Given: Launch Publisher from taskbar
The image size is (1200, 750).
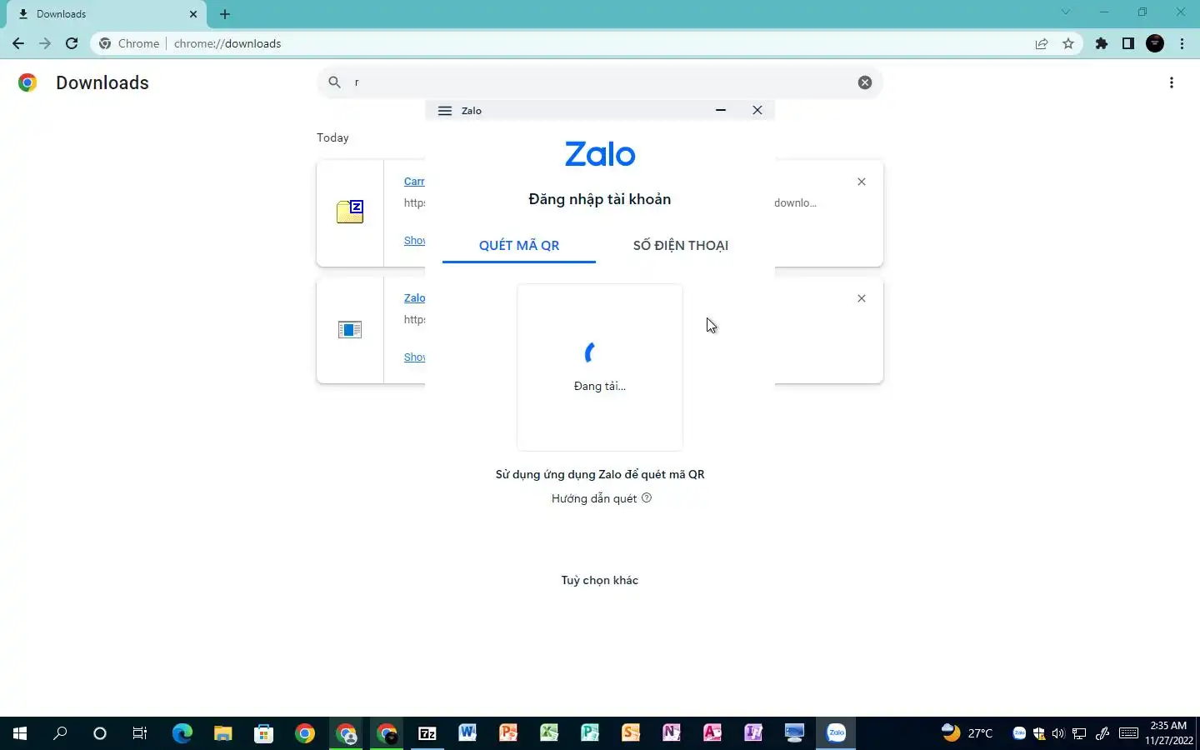Looking at the screenshot, I should point(590,733).
